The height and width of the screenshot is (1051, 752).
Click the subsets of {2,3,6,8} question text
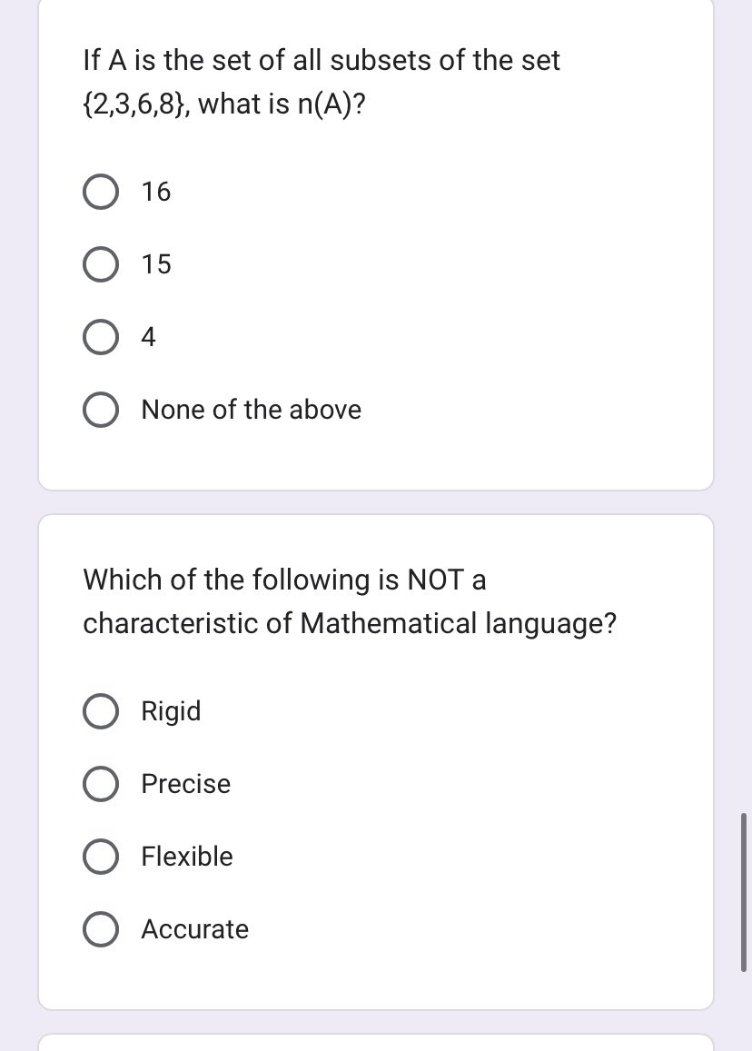tap(322, 82)
